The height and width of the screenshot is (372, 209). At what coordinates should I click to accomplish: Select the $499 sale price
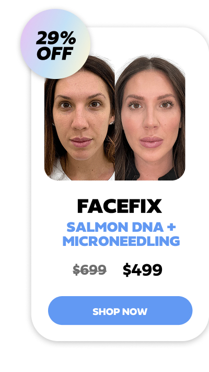pos(143,270)
